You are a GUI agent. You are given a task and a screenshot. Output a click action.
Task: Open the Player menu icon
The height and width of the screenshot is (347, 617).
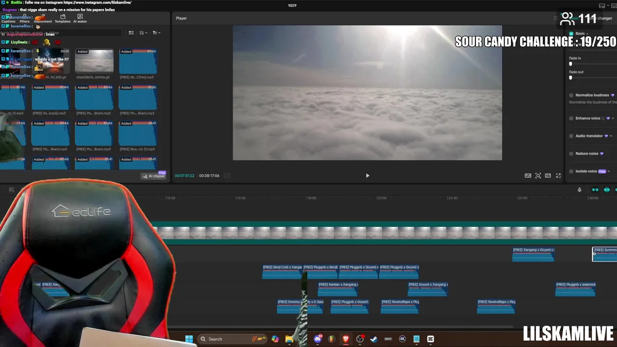555,18
